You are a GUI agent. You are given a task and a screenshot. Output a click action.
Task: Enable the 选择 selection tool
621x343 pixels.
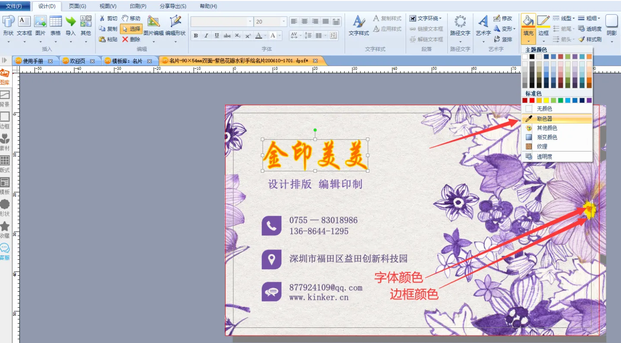tap(131, 29)
